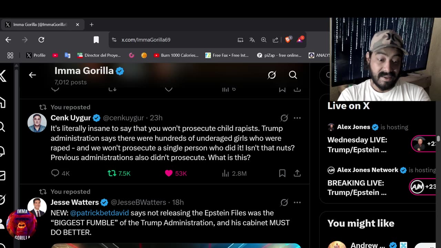The height and width of the screenshot is (248, 441).
Task: Click the search icon in profile header
Action: 293,75
